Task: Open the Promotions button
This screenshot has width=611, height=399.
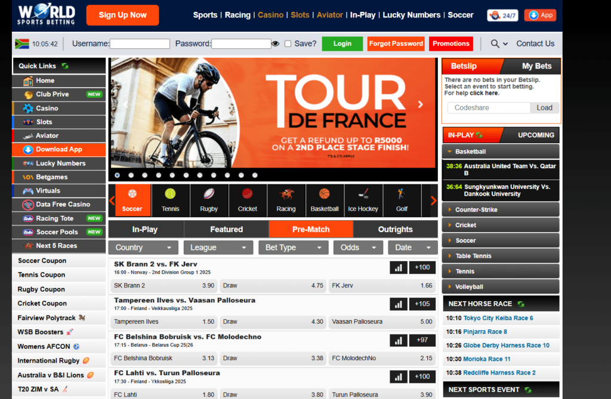Action: pyautogui.click(x=451, y=44)
